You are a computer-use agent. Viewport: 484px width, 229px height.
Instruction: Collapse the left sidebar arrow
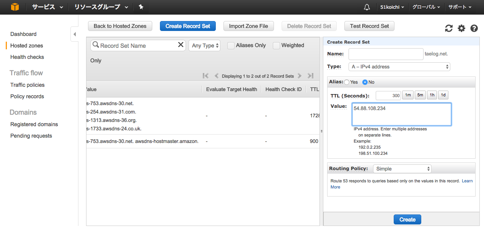pyautogui.click(x=75, y=34)
